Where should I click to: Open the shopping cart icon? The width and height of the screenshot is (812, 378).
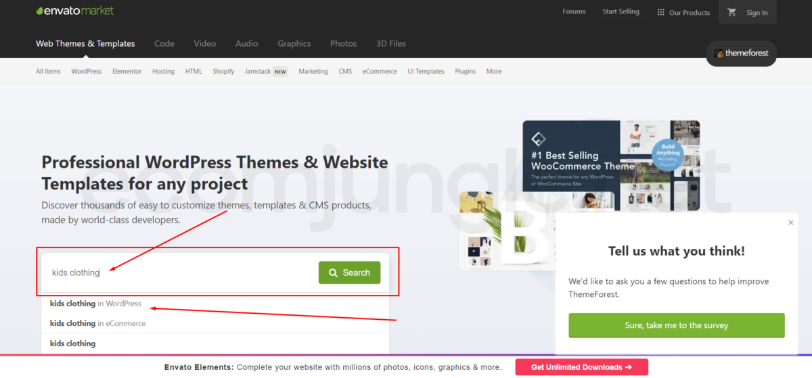[731, 12]
